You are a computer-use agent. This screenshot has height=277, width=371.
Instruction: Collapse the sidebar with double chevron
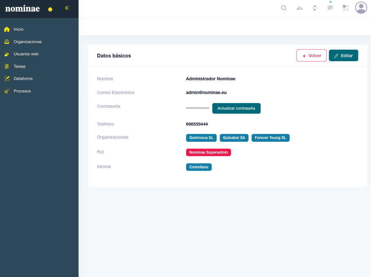click(x=67, y=8)
